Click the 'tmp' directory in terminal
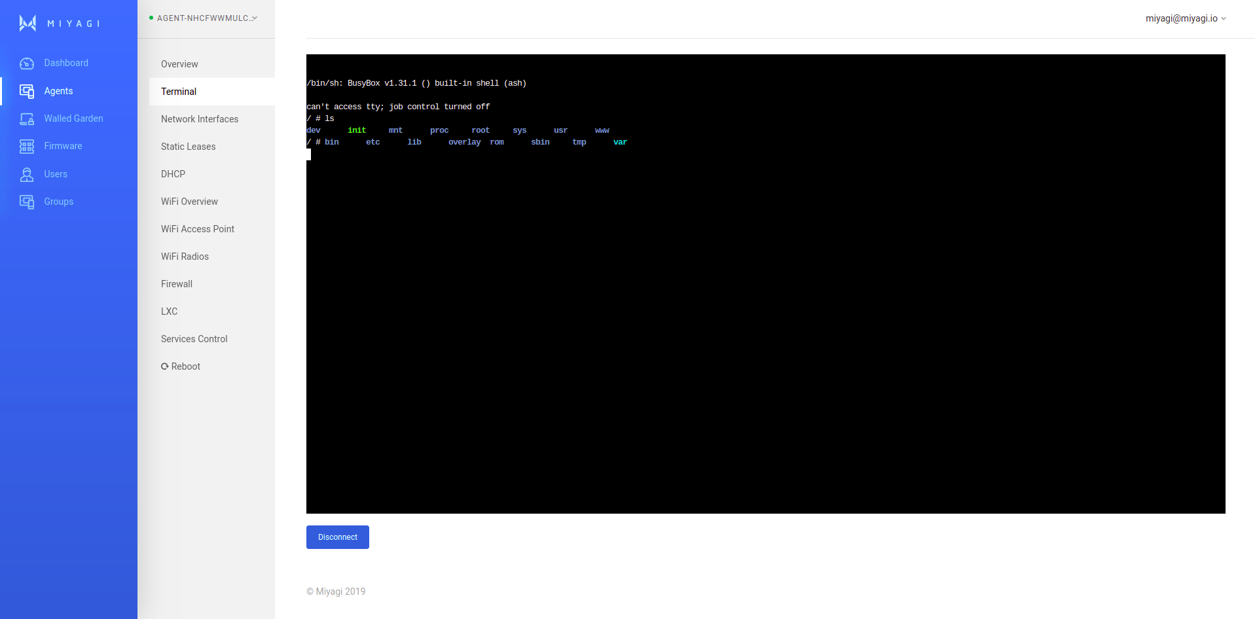Screen dimensions: 1255x619 pyautogui.click(x=579, y=142)
